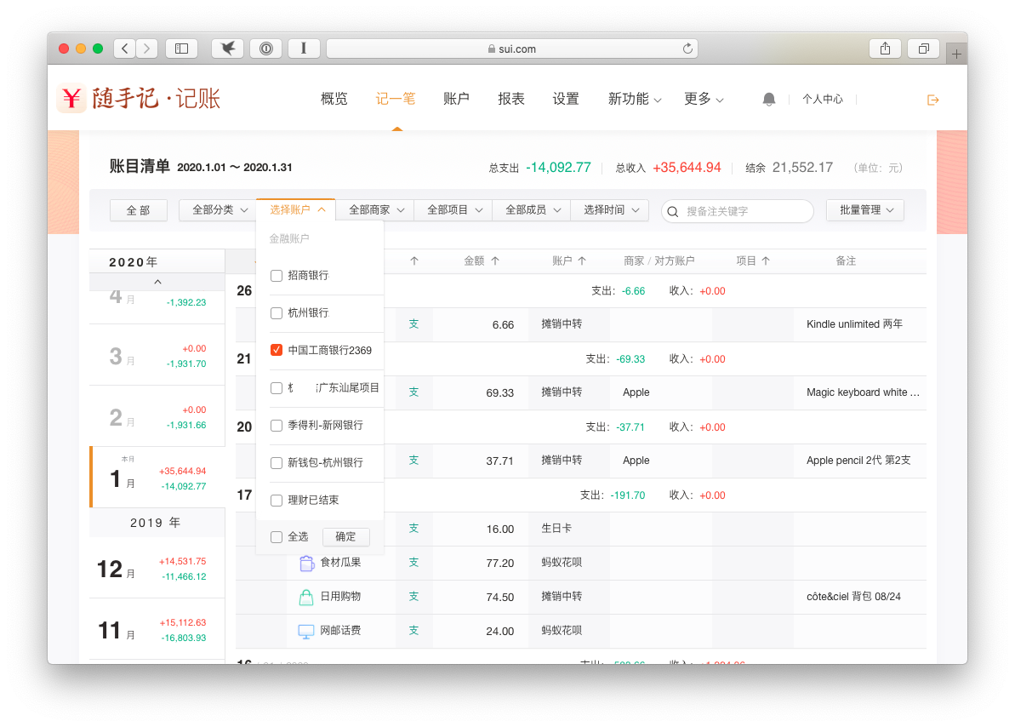Click the bird extension icon in toolbar
Viewport: 1015px width, 727px height.
coord(228,49)
